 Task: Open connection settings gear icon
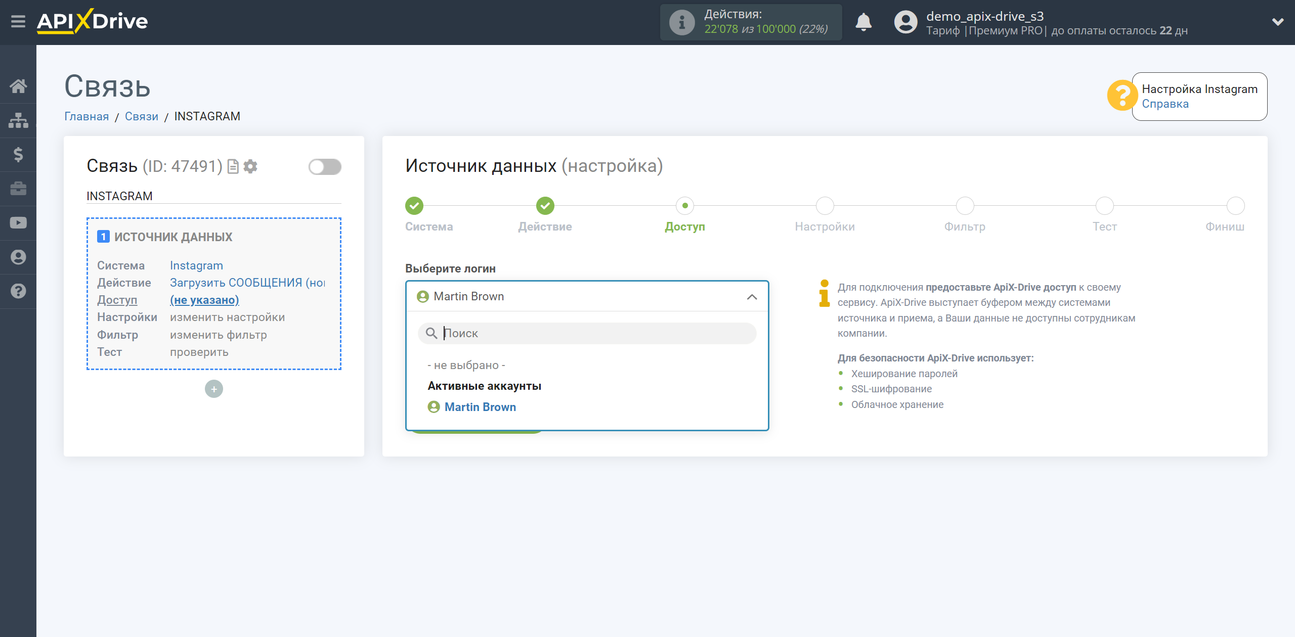point(250,166)
